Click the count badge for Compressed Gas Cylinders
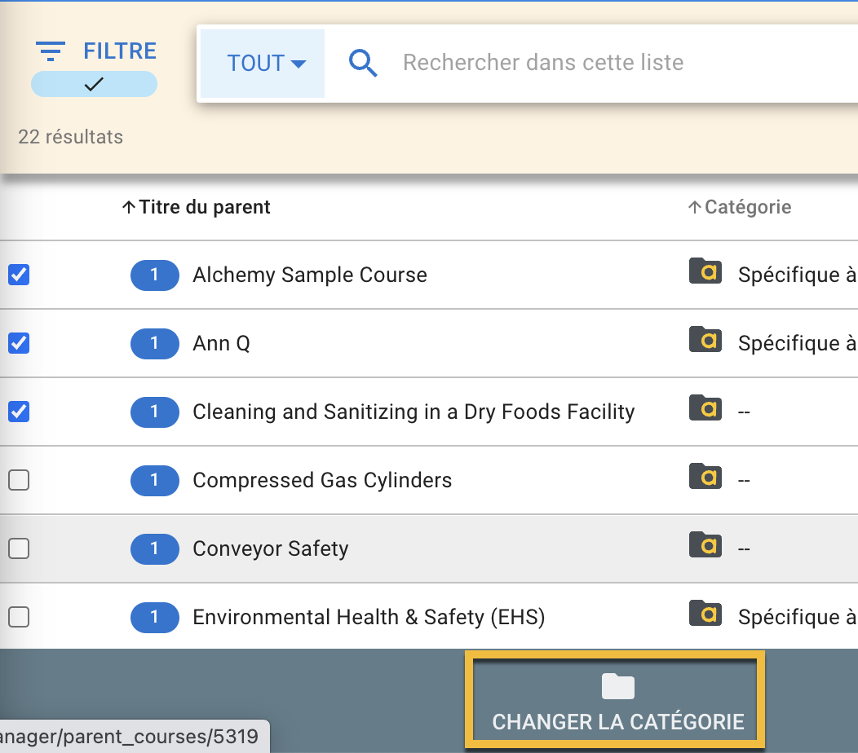The image size is (858, 753). 155,481
